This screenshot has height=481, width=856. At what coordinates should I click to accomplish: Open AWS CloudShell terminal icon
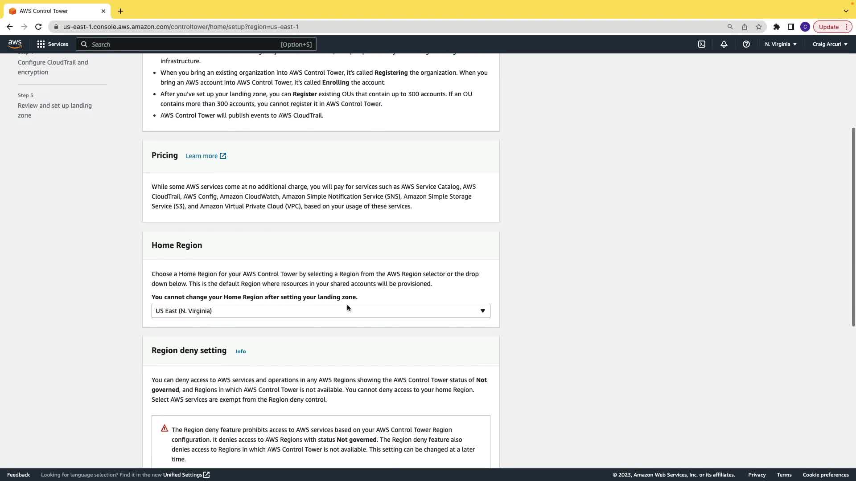click(702, 44)
